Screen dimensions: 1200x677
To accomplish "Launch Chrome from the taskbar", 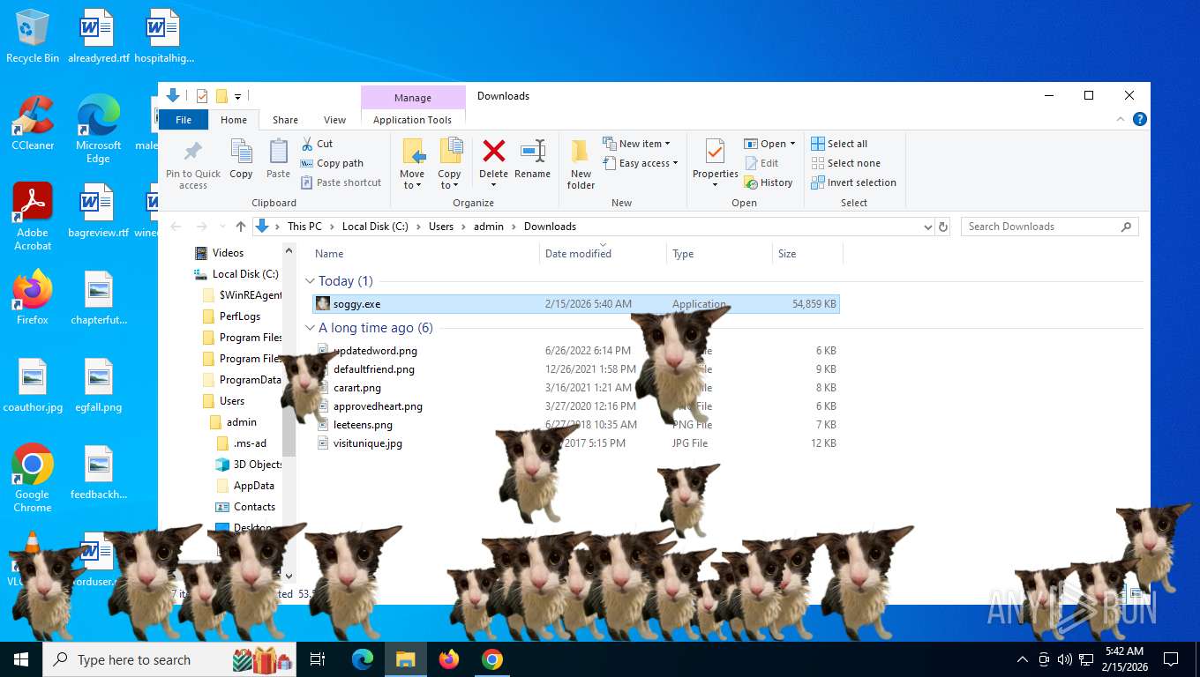I will 492,659.
